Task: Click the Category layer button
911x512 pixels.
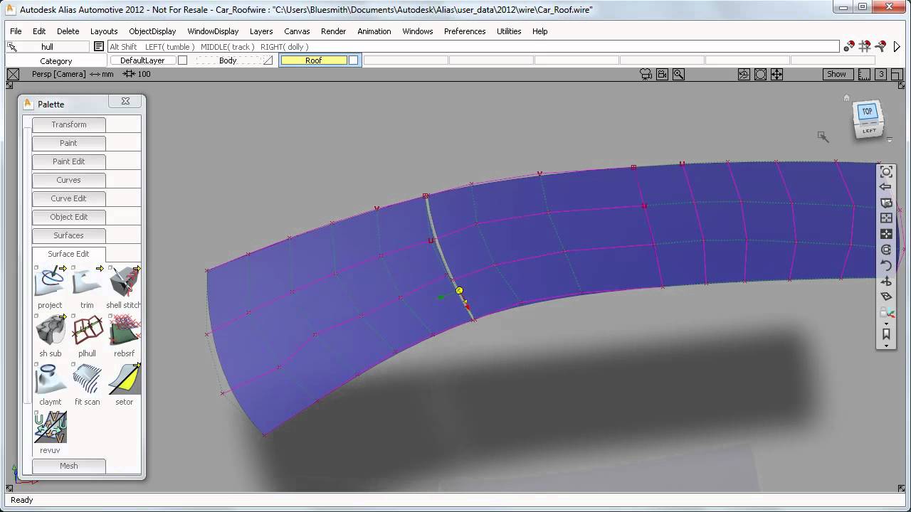Action: (x=56, y=61)
